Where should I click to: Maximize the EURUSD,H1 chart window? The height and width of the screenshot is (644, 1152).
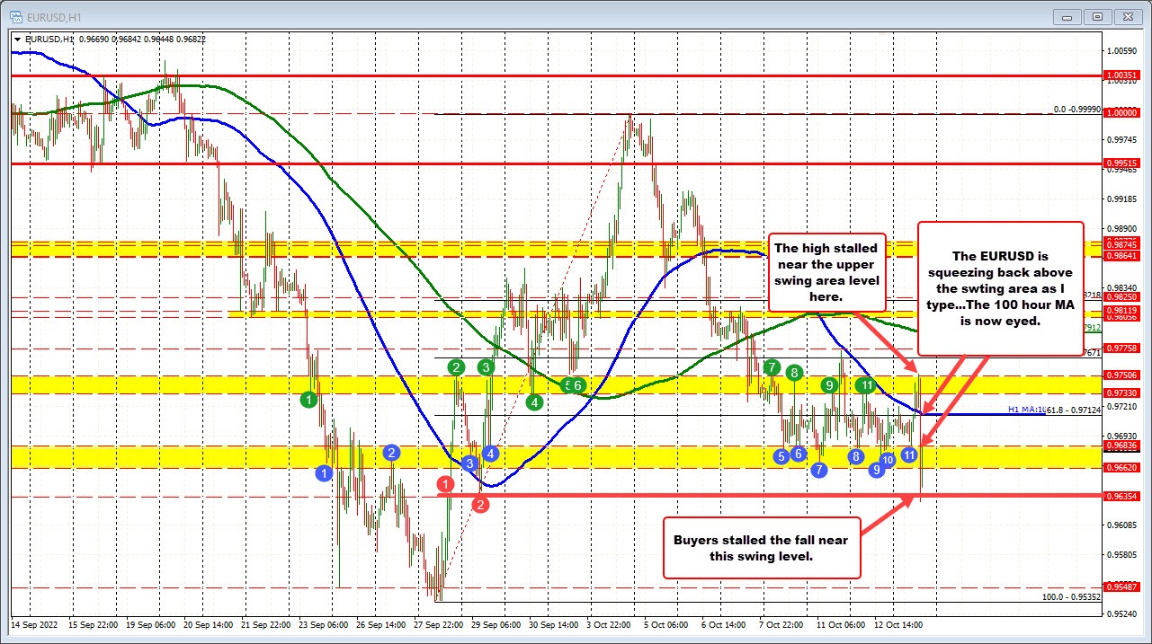pos(1098,15)
